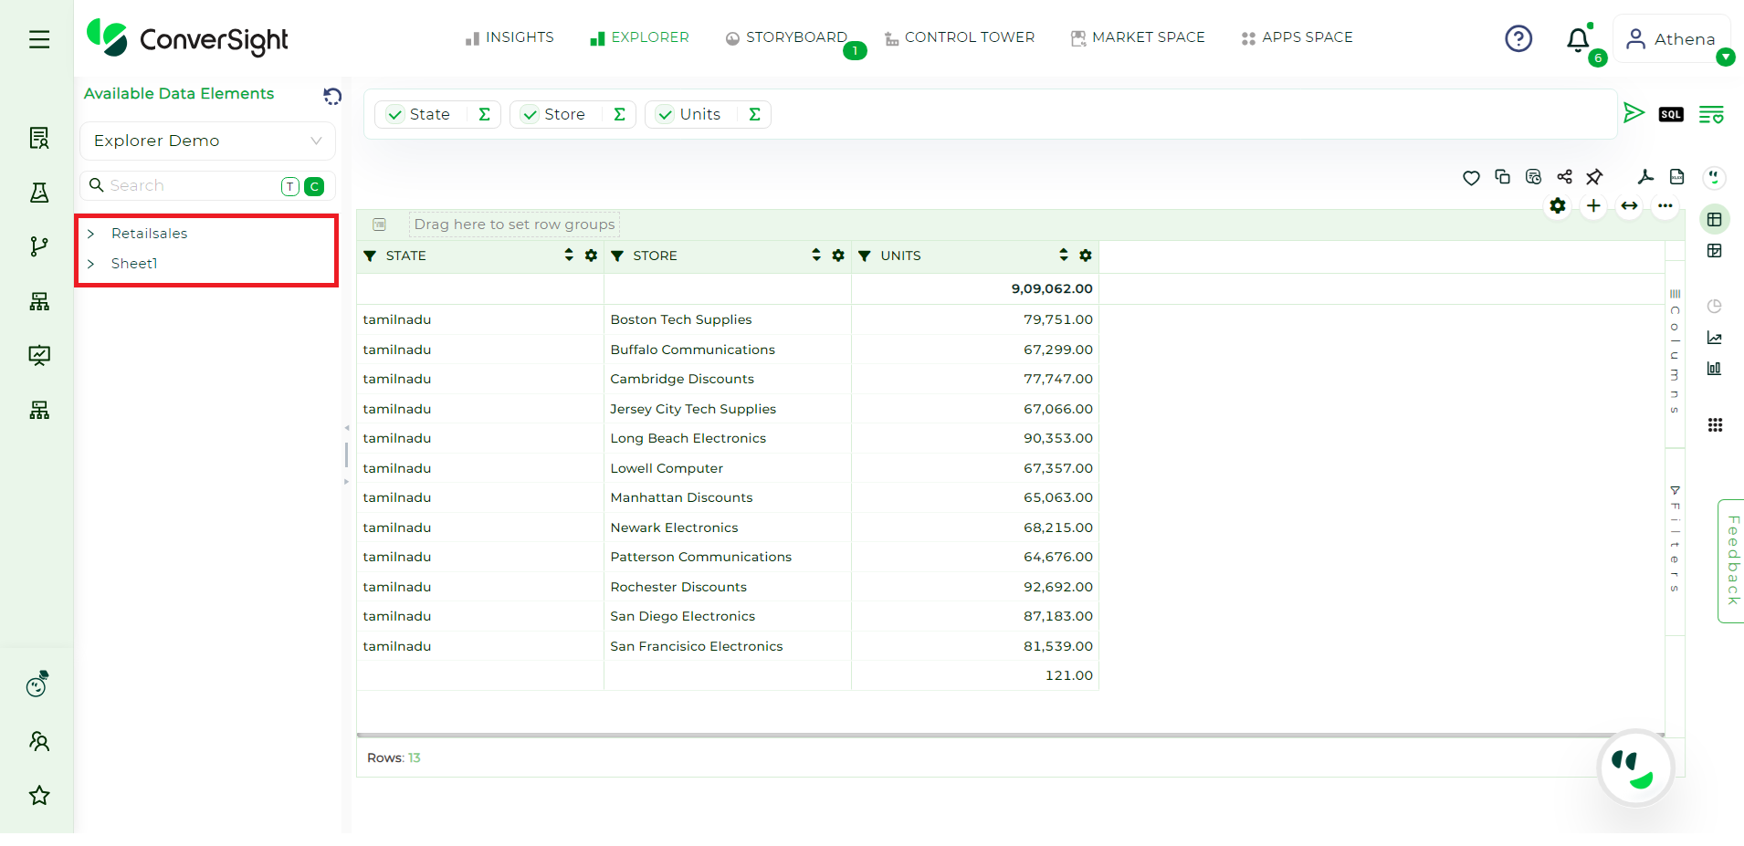Go to the STORYBOARD tab
This screenshot has height=846, width=1744.
click(787, 37)
